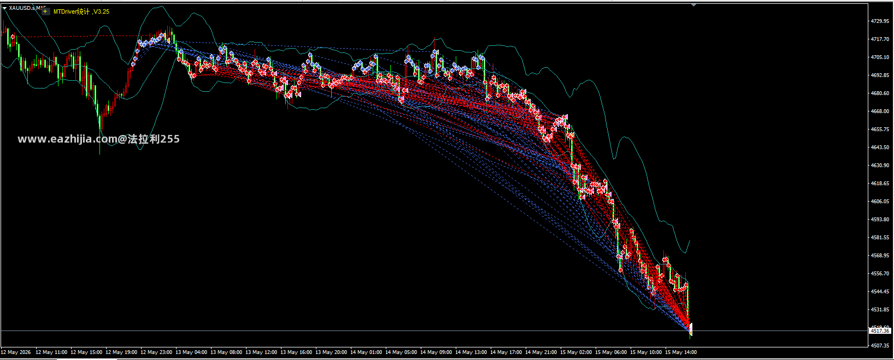
Task: Click the 13 May 16:00 time label
Action: click(296, 352)
